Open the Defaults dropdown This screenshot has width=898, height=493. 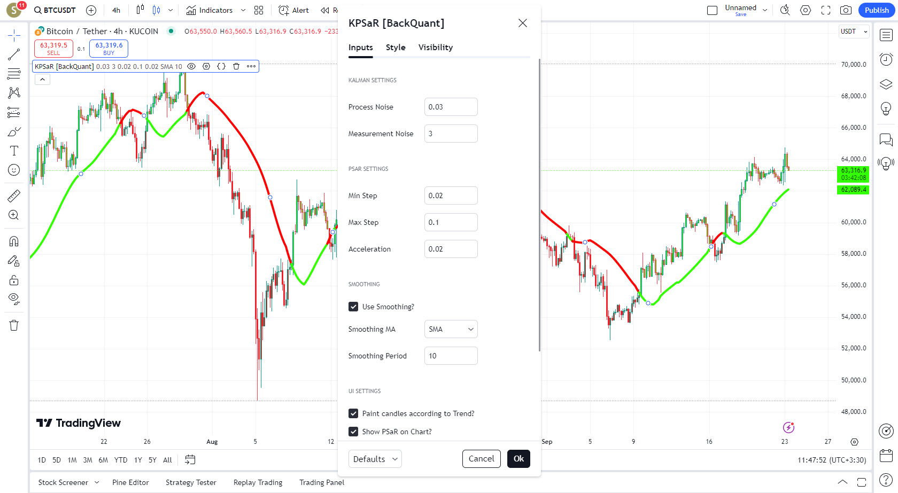coord(375,459)
